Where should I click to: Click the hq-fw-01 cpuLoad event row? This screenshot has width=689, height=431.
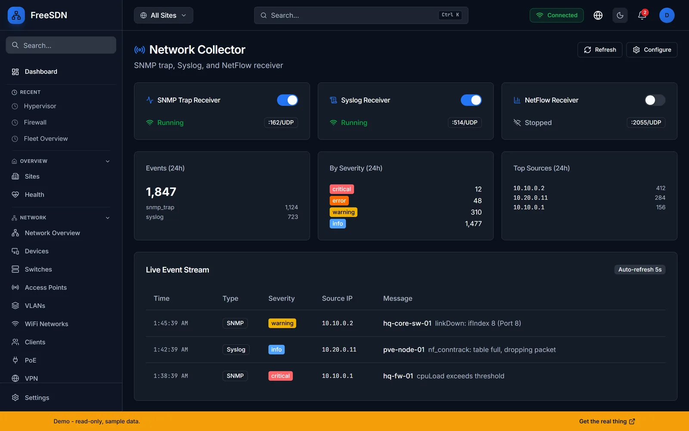[406, 376]
